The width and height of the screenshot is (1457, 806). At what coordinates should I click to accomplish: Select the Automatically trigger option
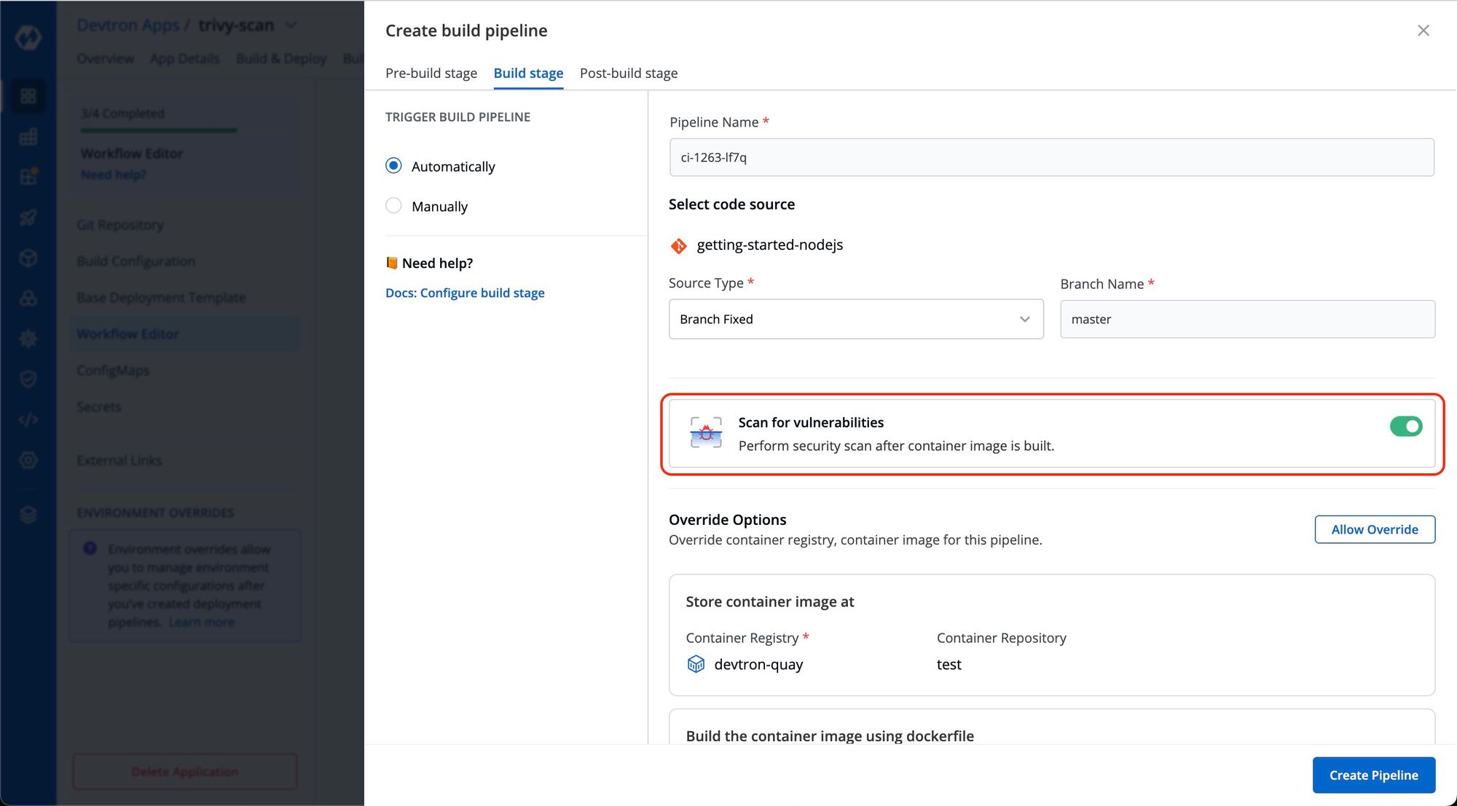(394, 166)
